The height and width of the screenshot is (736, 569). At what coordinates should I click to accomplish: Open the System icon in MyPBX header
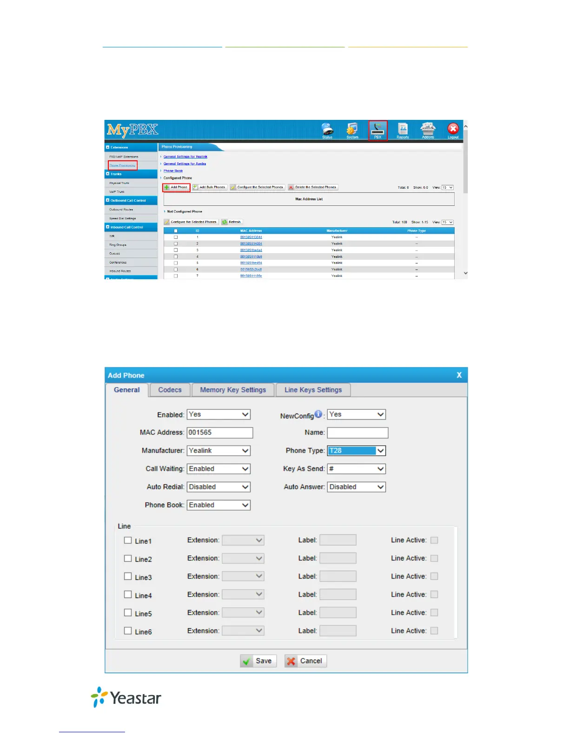pyautogui.click(x=352, y=131)
